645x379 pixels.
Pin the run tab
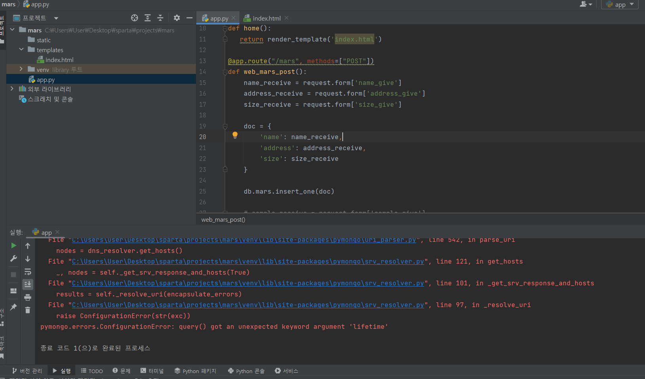click(13, 307)
